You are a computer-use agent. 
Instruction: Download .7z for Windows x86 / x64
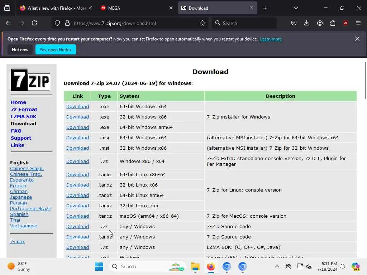pos(77,161)
